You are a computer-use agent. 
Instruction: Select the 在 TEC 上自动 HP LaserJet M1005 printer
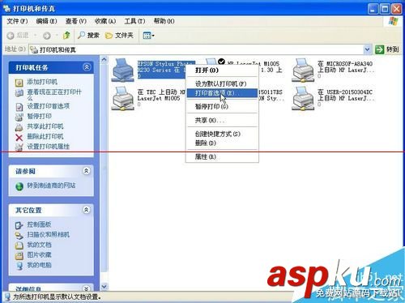pyautogui.click(x=123, y=98)
